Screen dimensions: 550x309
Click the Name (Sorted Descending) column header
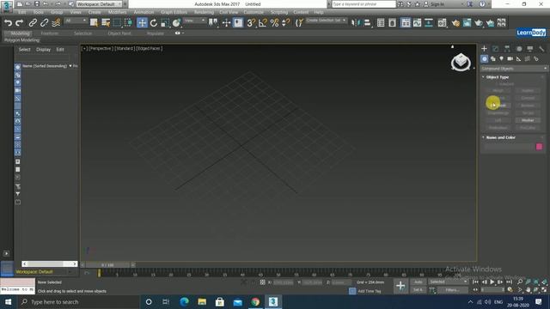pyautogui.click(x=45, y=66)
